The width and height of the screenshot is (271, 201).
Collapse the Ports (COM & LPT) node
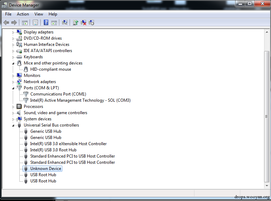(13, 88)
